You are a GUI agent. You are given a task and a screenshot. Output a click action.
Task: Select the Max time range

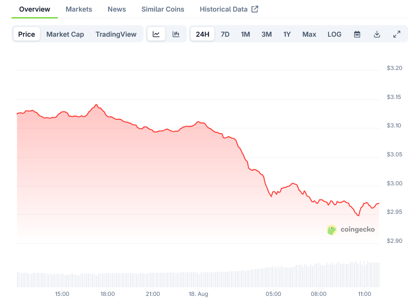(x=309, y=34)
